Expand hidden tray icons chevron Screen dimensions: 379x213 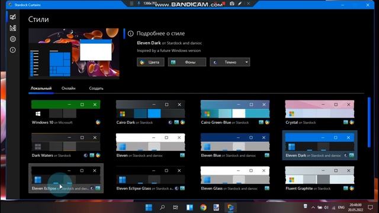(313, 207)
